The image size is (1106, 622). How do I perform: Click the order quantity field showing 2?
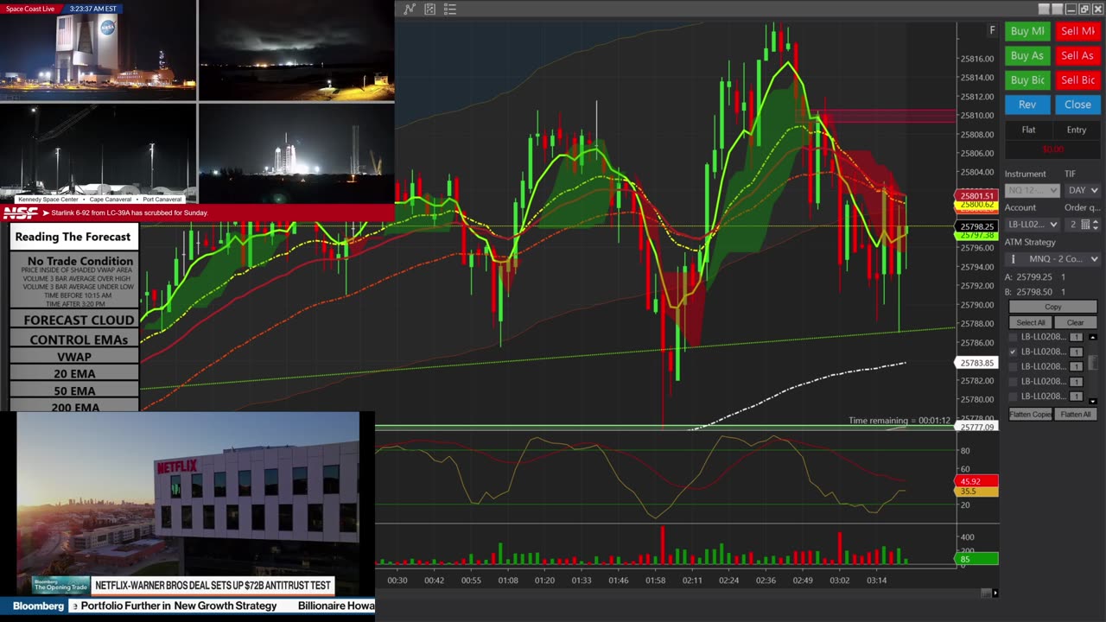click(1071, 225)
